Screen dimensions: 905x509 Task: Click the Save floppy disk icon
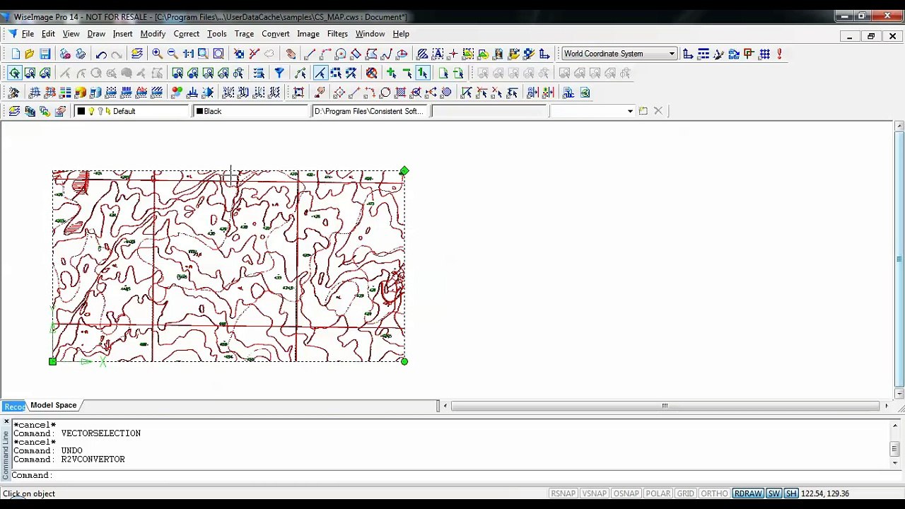tap(45, 54)
